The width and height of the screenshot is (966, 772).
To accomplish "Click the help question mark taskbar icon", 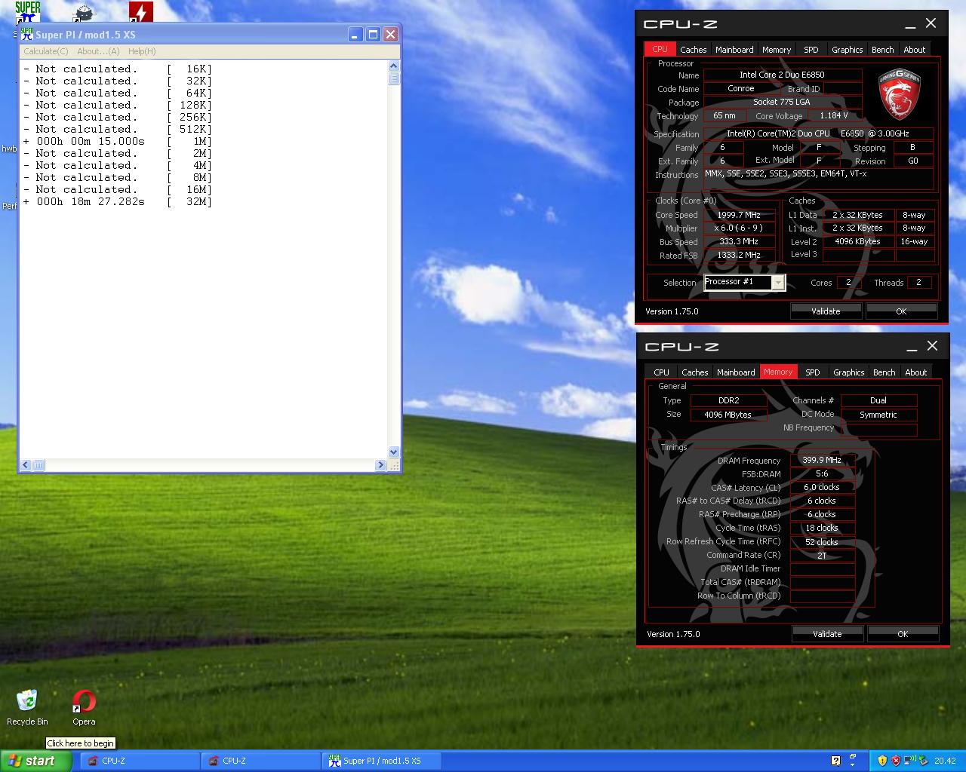I will coord(835,761).
